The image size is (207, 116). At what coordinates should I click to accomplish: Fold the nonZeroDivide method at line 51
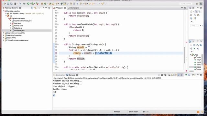58,24
